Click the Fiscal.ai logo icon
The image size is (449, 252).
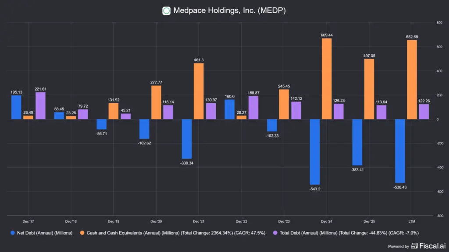click(414, 246)
